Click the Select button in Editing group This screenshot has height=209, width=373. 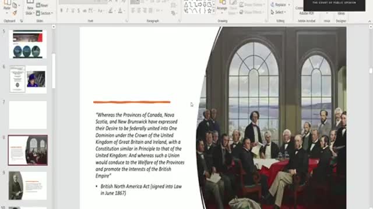coord(279,12)
